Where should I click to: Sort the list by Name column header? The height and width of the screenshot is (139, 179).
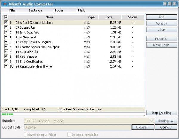click(50, 17)
